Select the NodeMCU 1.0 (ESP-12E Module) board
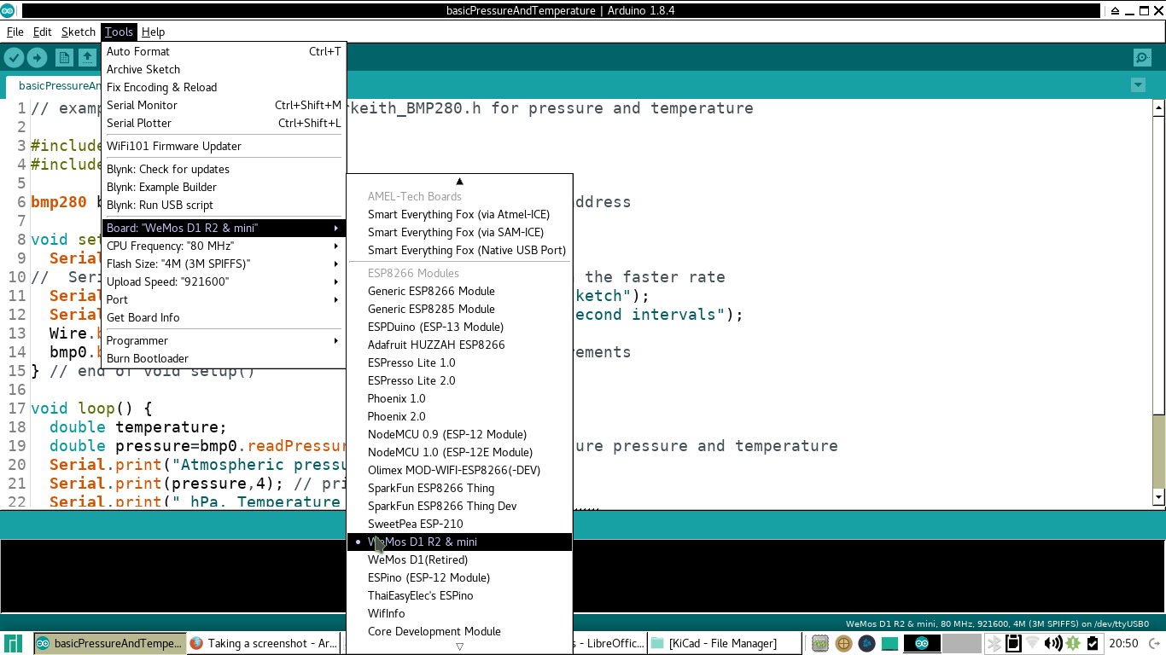1166x655 pixels. click(x=459, y=452)
